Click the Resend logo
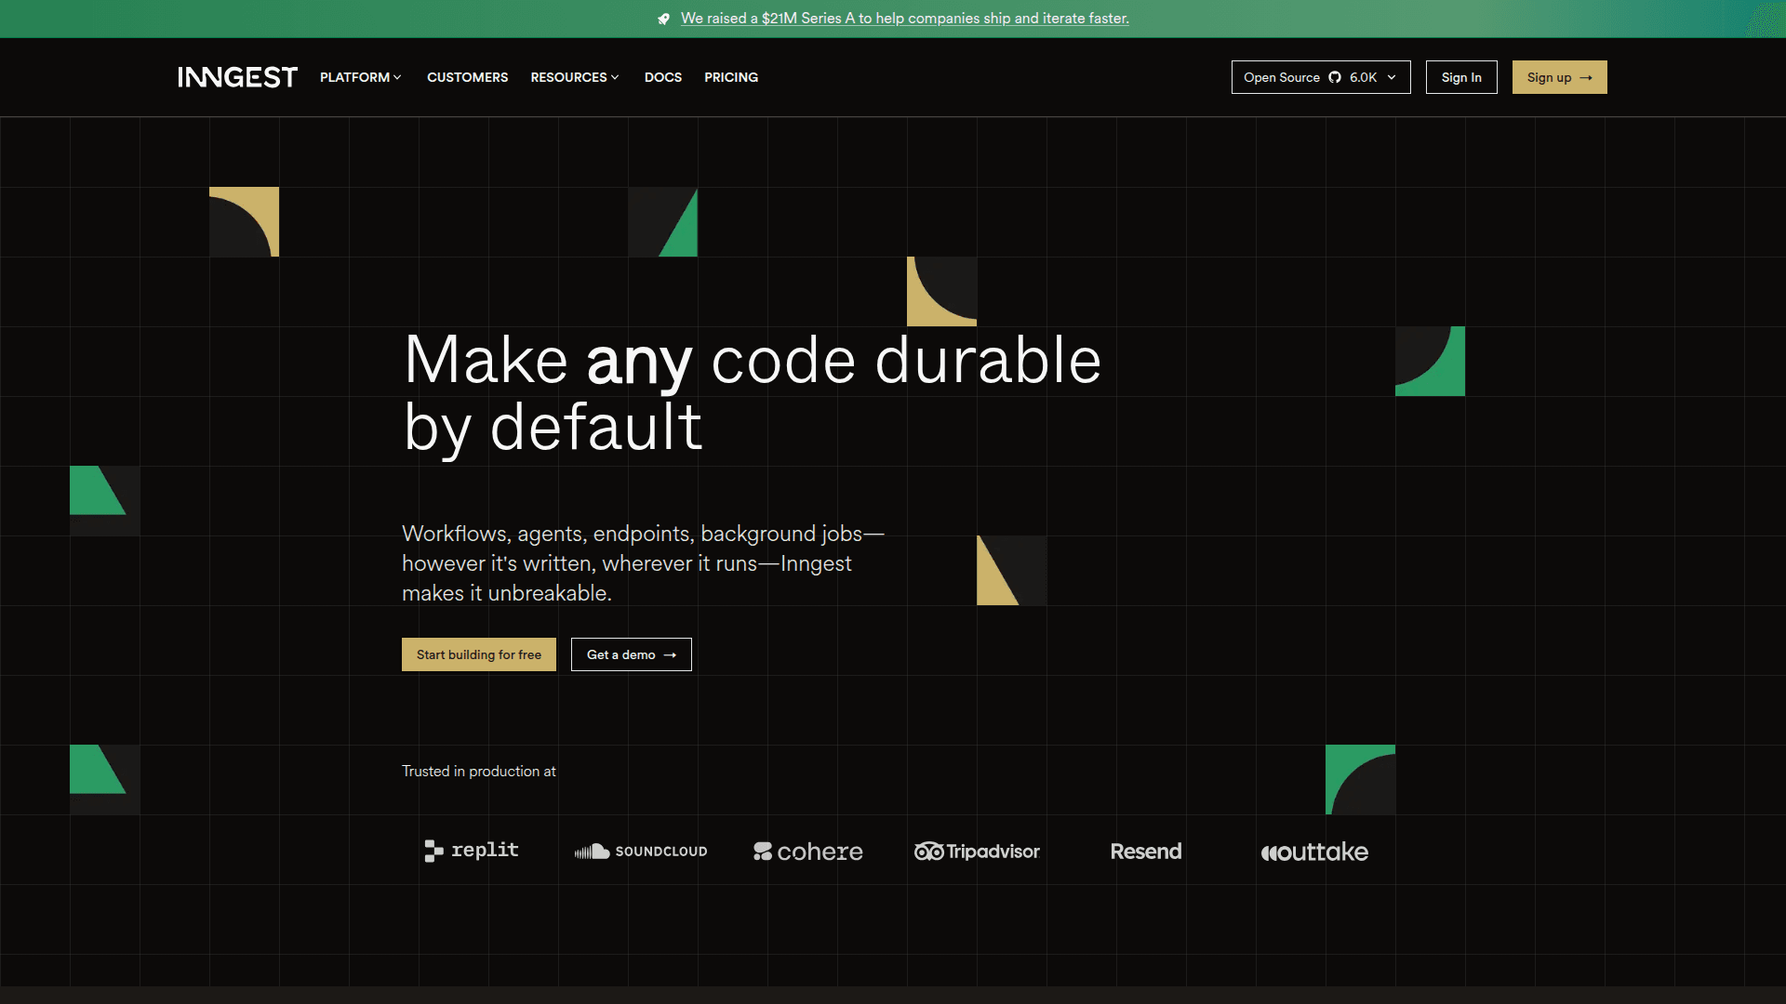Image resolution: width=1786 pixels, height=1004 pixels. click(1146, 852)
